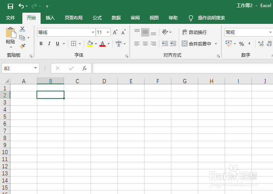
Task: Switch to the 视图 ribbon tab
Action: [x=154, y=18]
